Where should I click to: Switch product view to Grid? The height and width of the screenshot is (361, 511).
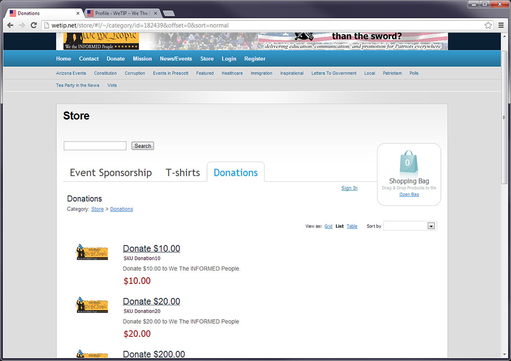coord(328,226)
